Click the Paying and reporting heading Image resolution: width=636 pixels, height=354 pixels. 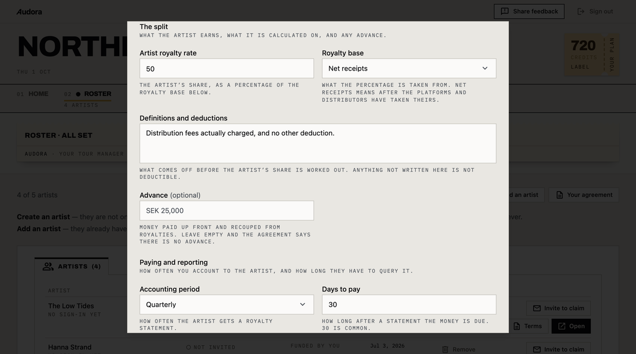tap(173, 262)
